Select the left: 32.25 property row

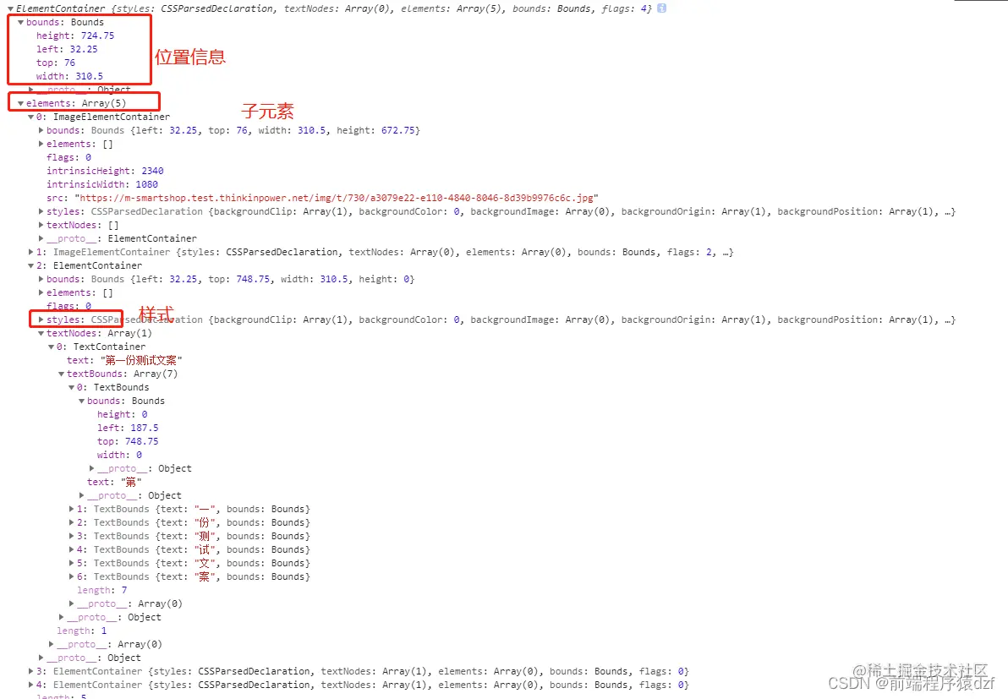[67, 50]
